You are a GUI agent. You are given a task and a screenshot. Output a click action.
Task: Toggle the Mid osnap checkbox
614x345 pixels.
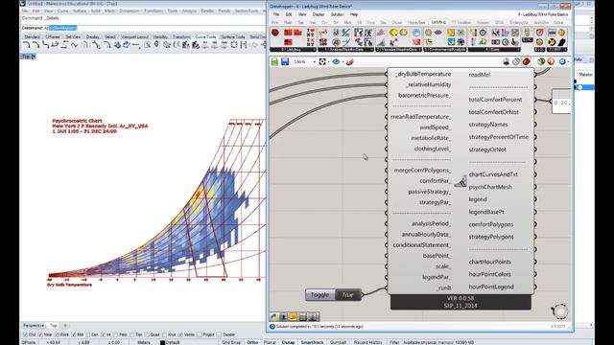click(74, 334)
